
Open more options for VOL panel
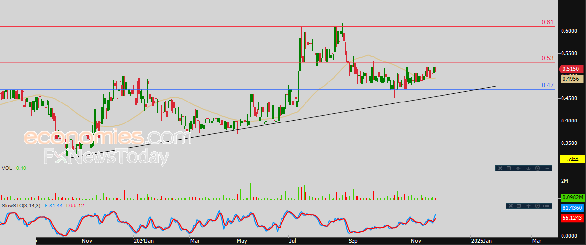pos(546,168)
